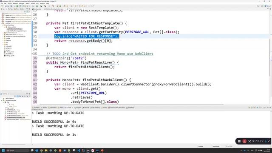Open the History view tab

[105, 108]
